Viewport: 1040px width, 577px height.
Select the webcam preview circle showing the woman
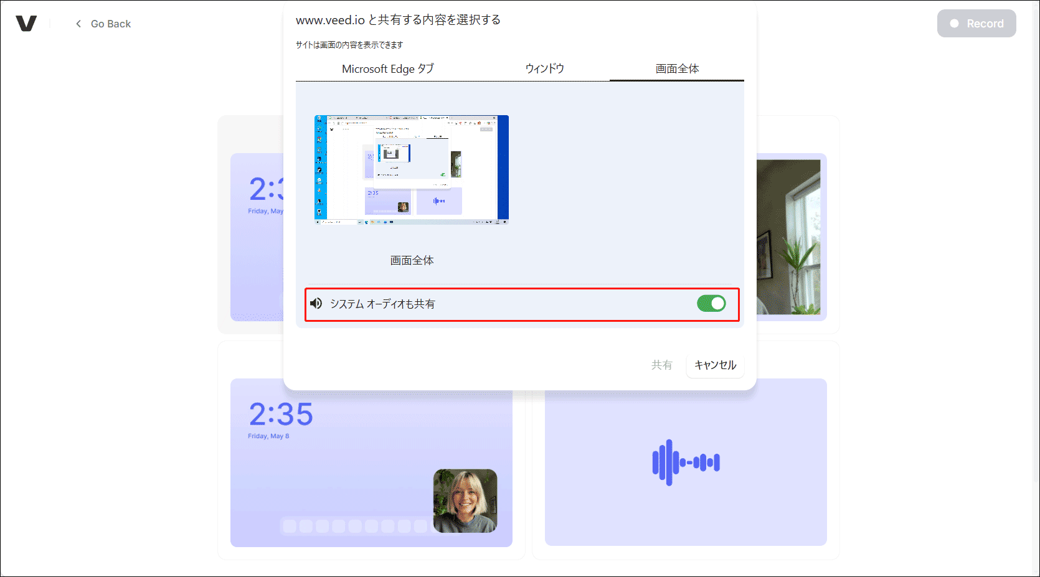pos(466,501)
